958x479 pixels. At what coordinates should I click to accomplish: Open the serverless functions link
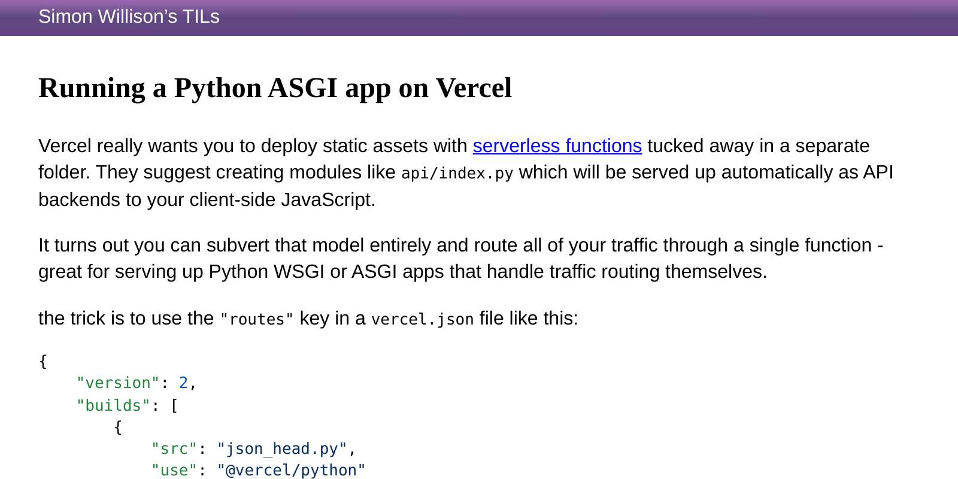coord(557,145)
